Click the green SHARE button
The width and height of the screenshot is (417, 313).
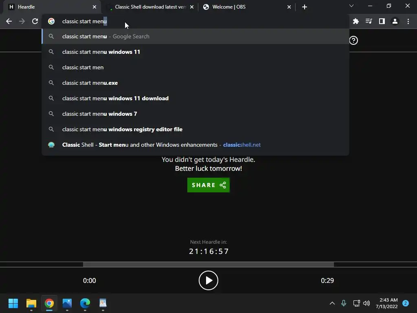point(208,185)
